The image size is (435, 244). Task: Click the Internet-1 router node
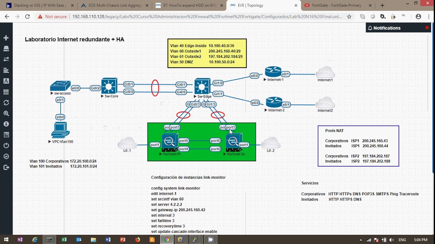[273, 72]
